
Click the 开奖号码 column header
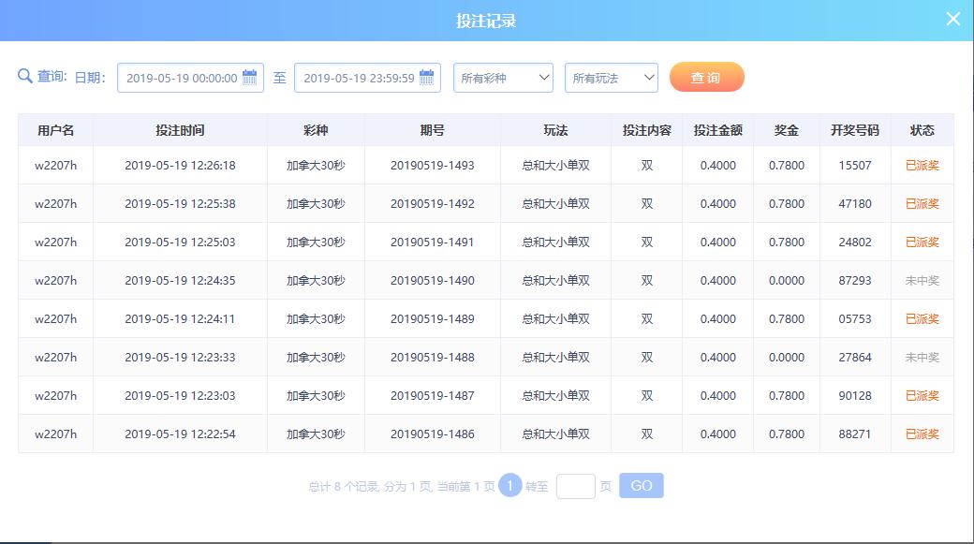pos(855,130)
